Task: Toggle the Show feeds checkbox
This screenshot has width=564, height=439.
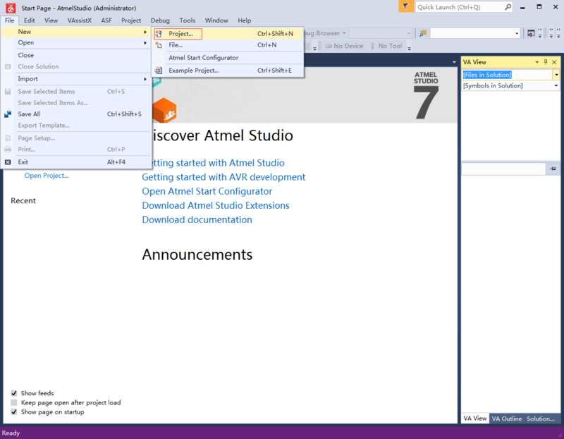Action: coord(14,393)
